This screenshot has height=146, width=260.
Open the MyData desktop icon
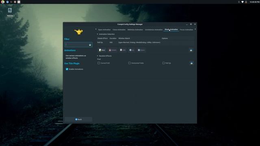click(10, 12)
